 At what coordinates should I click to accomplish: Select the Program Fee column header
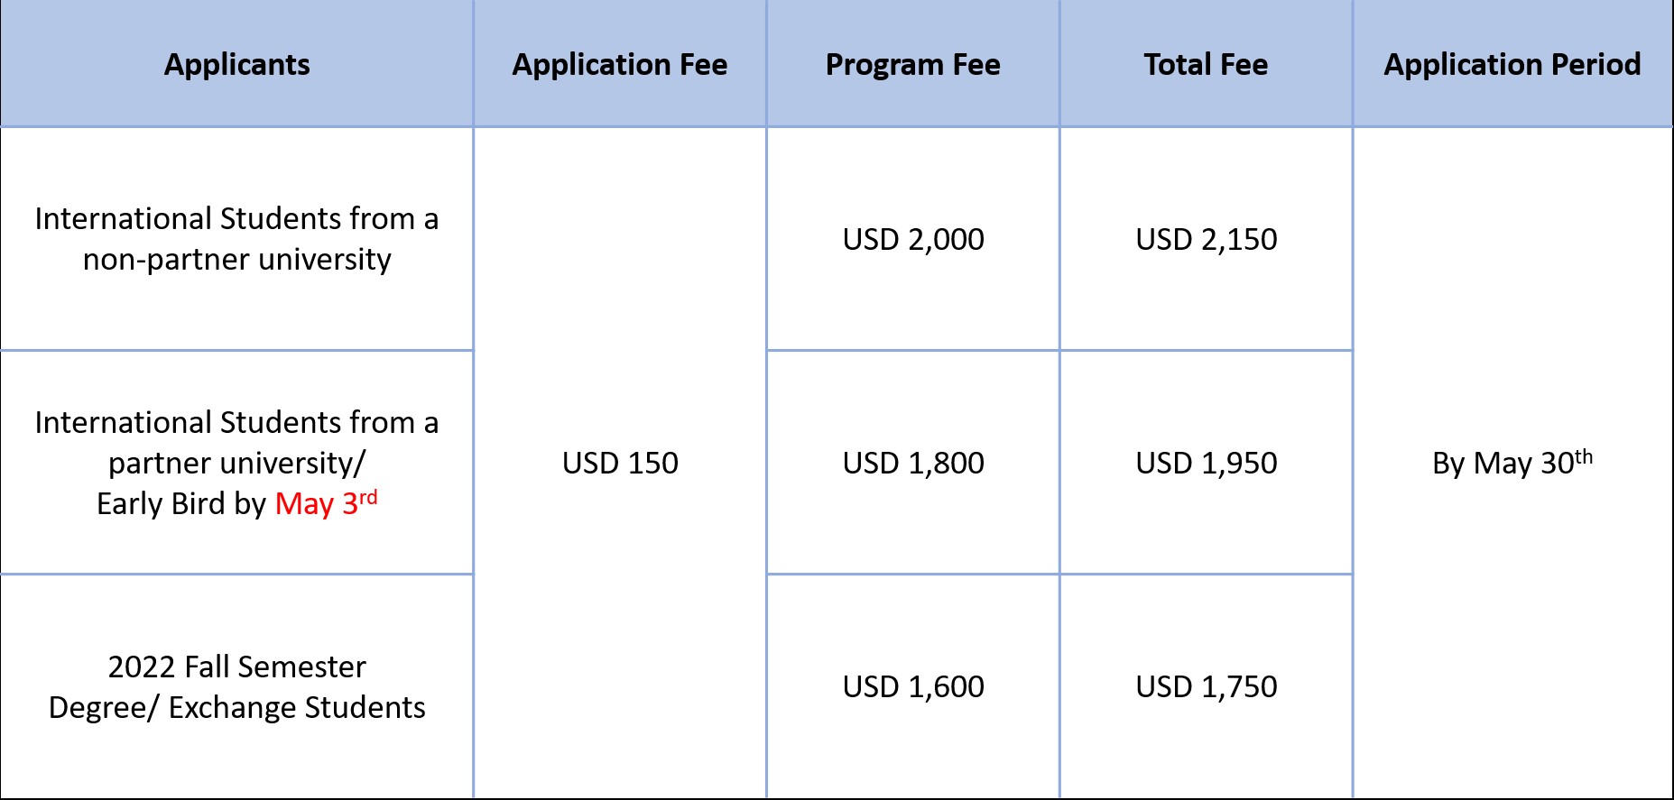[913, 64]
